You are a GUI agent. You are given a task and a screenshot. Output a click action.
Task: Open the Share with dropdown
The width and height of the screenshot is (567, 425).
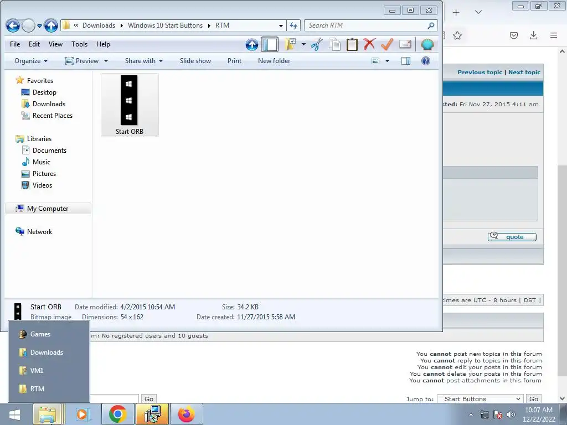click(x=144, y=61)
